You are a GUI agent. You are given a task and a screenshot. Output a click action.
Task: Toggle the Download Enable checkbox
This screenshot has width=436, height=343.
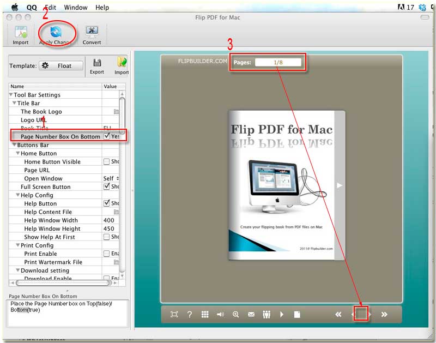[x=106, y=278]
